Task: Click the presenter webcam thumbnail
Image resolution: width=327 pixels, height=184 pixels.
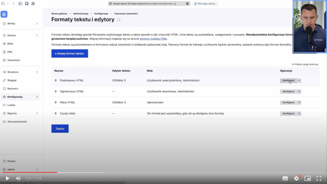Action: pos(310,27)
